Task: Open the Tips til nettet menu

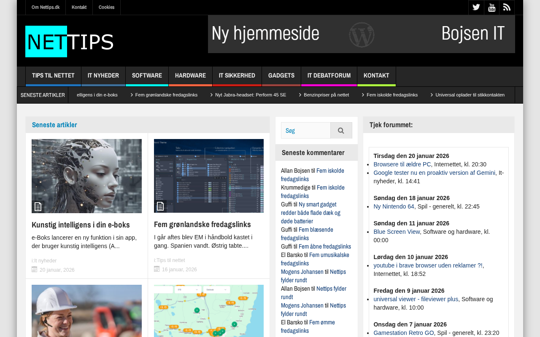Action: 53,76
